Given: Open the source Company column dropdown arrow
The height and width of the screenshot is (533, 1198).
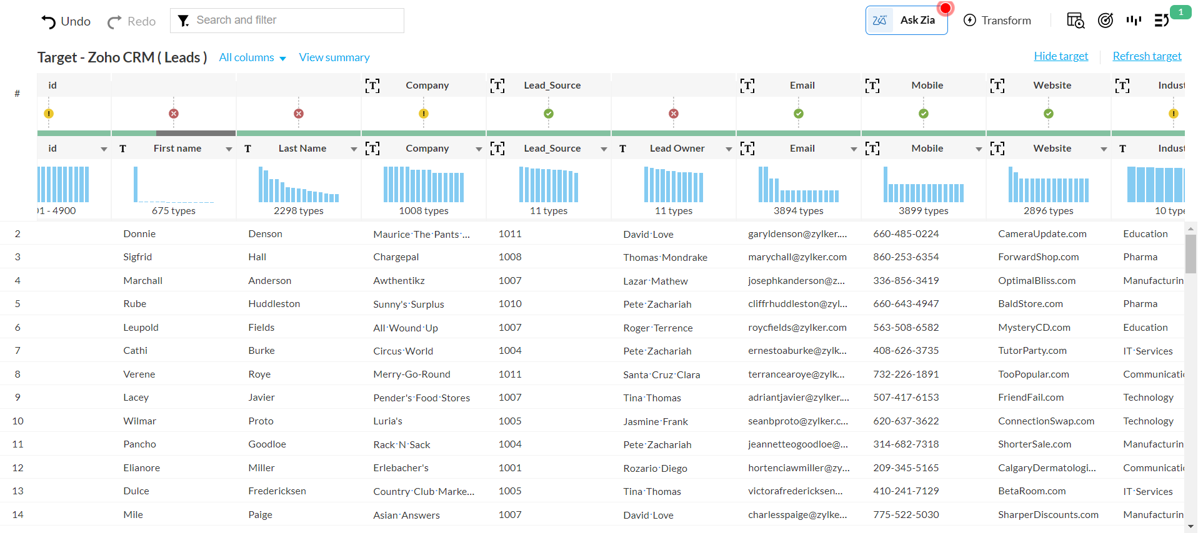Looking at the screenshot, I should tap(479, 149).
